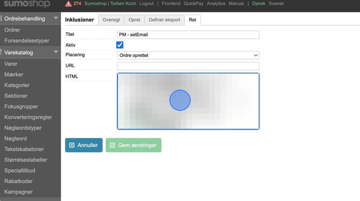The width and height of the screenshot is (360, 201).
Task: Open Nøgleord in the sidebar
Action: click(16, 139)
